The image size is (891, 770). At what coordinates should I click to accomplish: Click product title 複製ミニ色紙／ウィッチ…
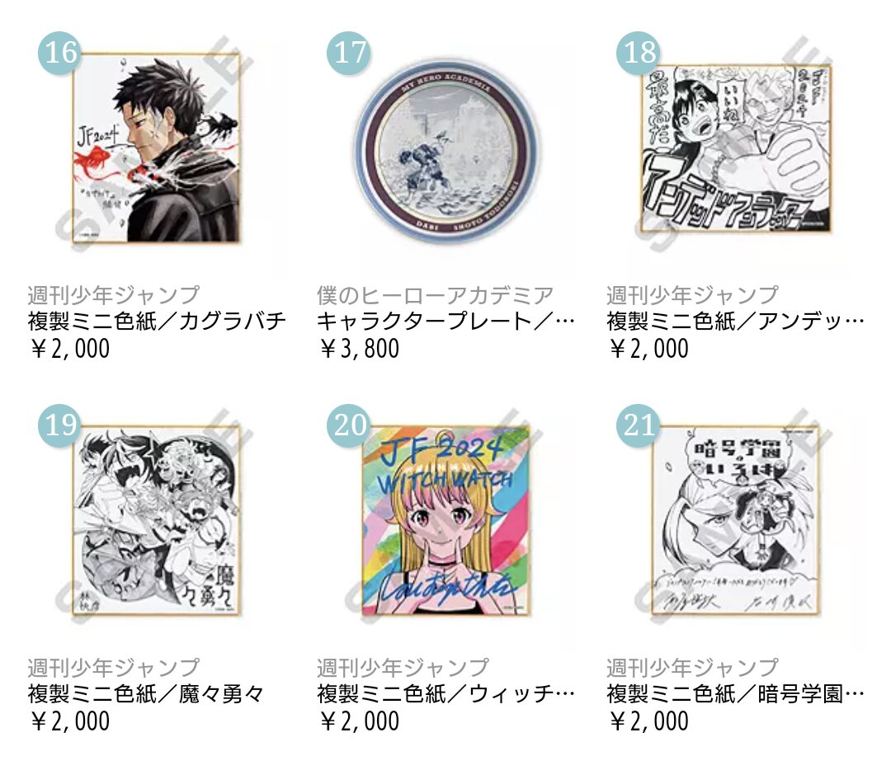(445, 694)
